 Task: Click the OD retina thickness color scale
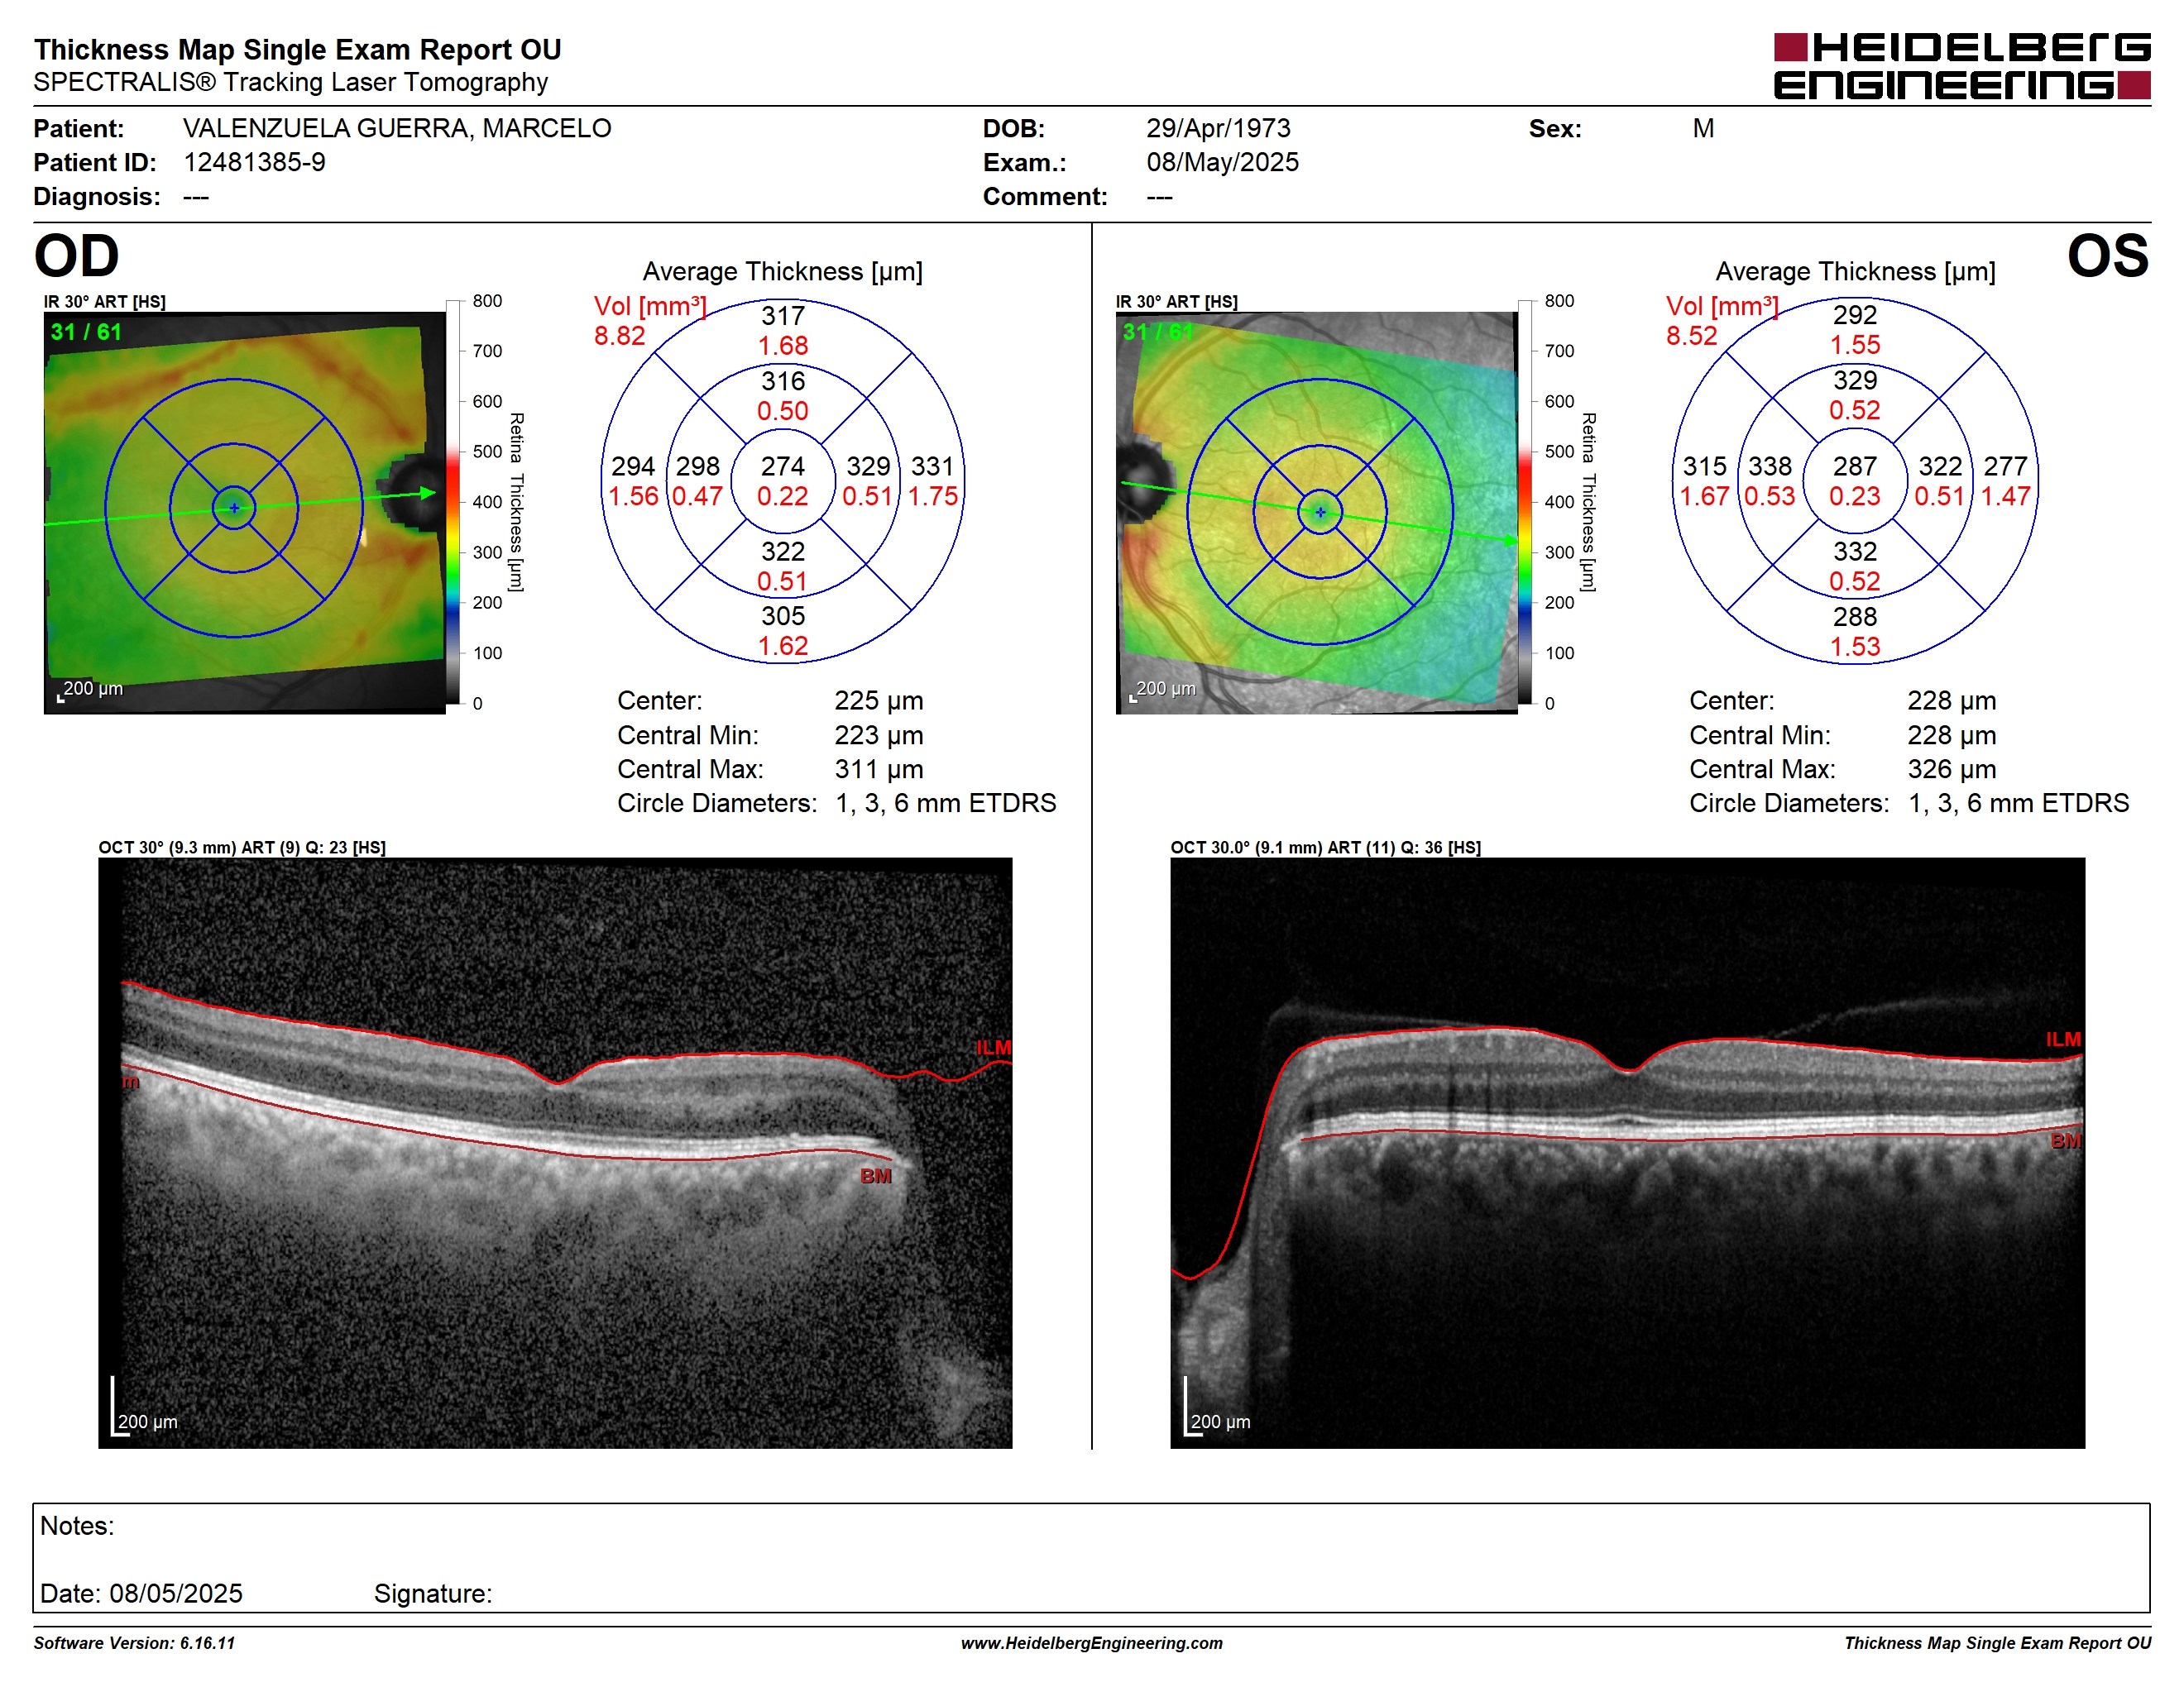tap(453, 502)
